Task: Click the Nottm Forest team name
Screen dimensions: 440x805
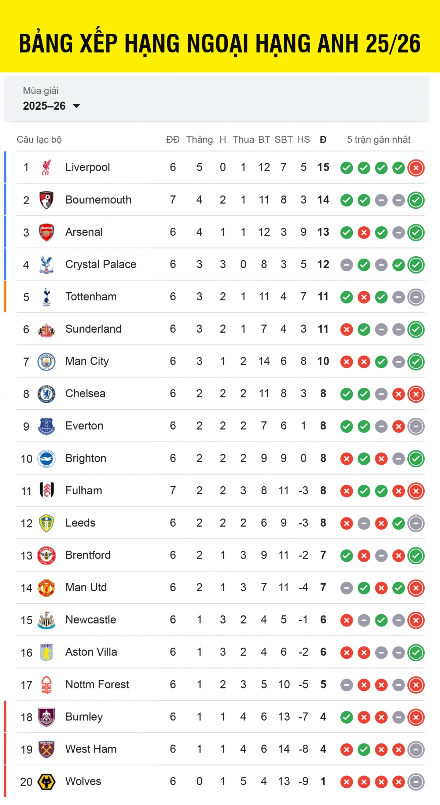Action: pos(97,684)
